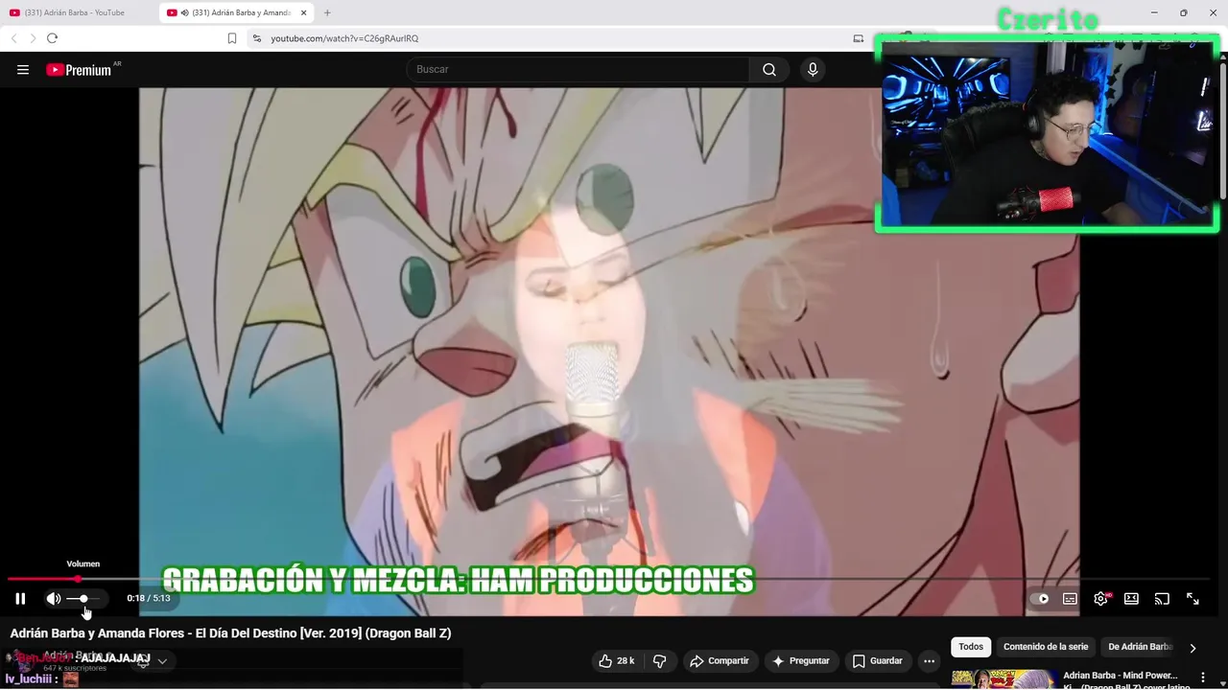Click the Compartir share button

[720, 661]
